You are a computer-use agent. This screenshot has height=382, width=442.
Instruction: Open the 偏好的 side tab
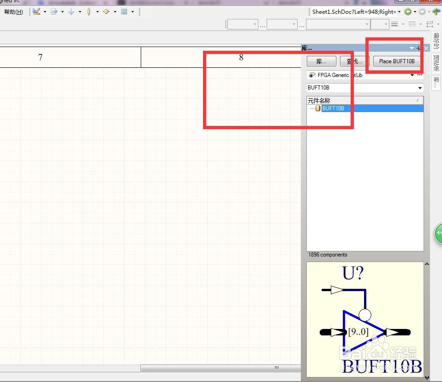pyautogui.click(x=436, y=41)
